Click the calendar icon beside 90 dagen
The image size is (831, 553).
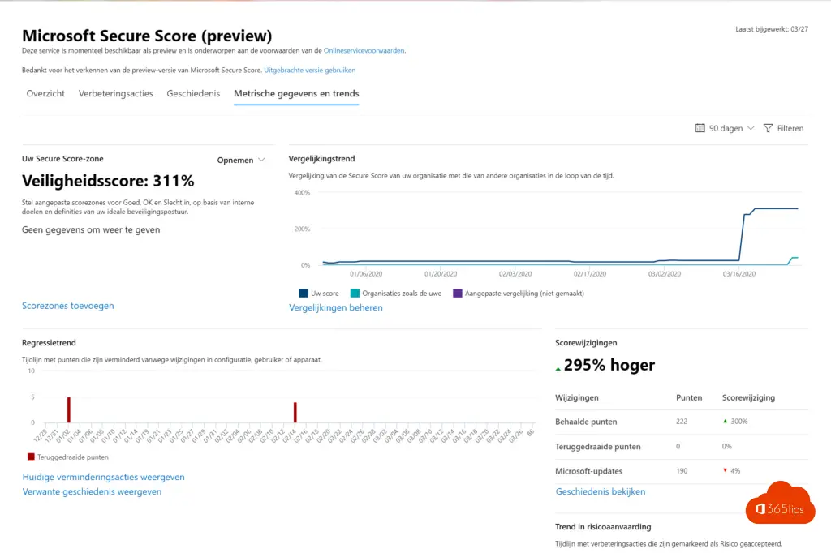point(700,128)
